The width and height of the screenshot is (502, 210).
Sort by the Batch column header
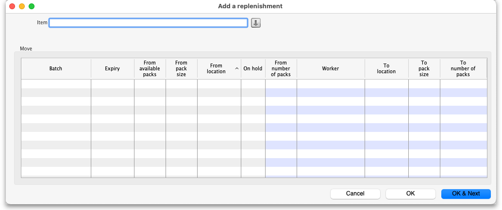point(56,69)
